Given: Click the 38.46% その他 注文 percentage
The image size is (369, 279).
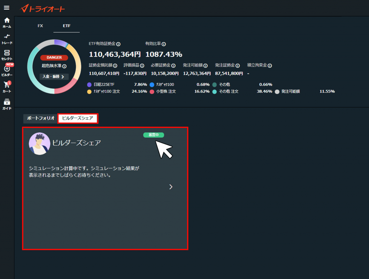Looking at the screenshot, I should (264, 91).
